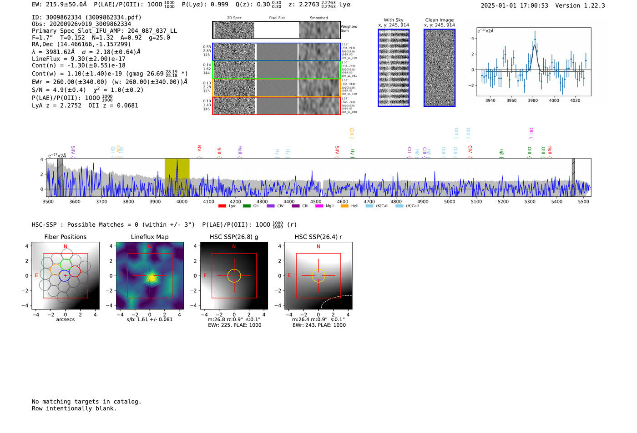637x433 pixels.
Task: Select the 'LyA z = 2.2752' text
Action: pos(56,105)
